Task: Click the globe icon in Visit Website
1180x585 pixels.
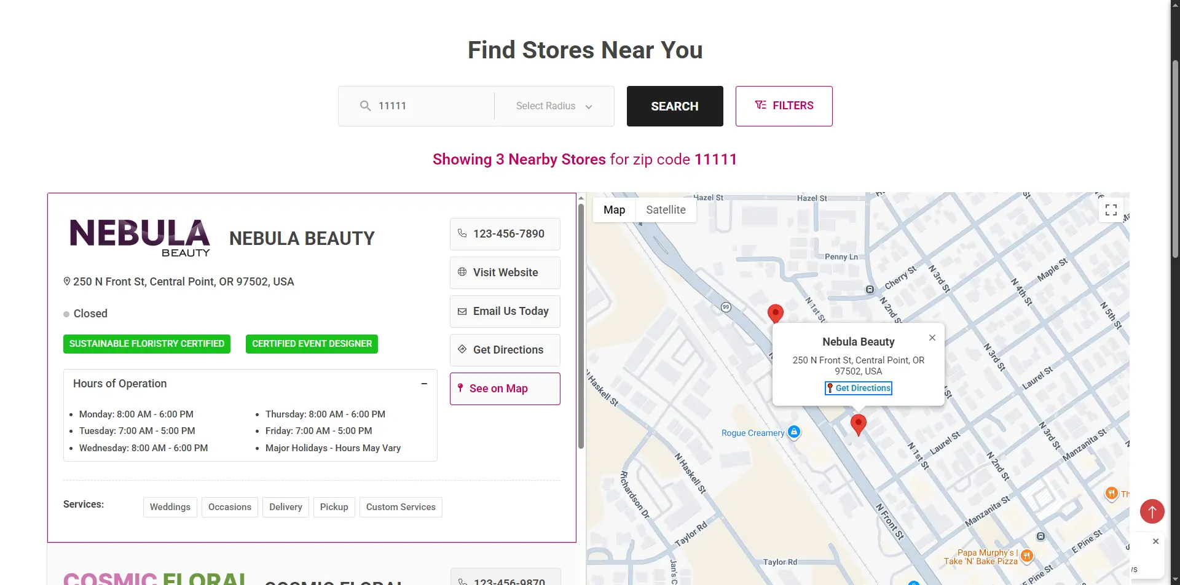Action: point(462,272)
